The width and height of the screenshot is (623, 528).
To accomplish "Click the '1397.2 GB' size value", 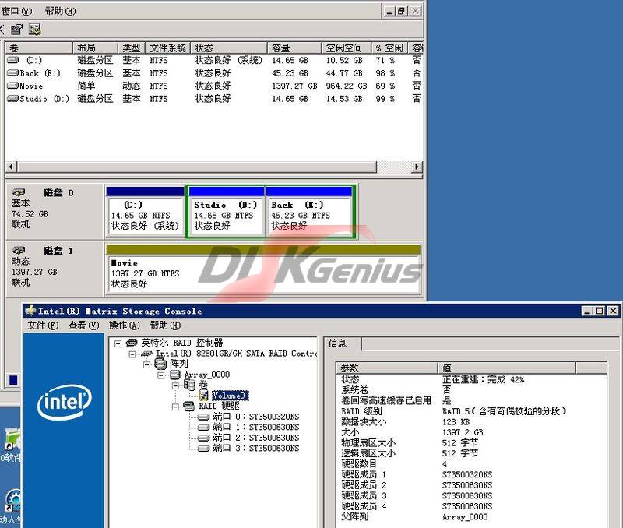I will (x=463, y=432).
